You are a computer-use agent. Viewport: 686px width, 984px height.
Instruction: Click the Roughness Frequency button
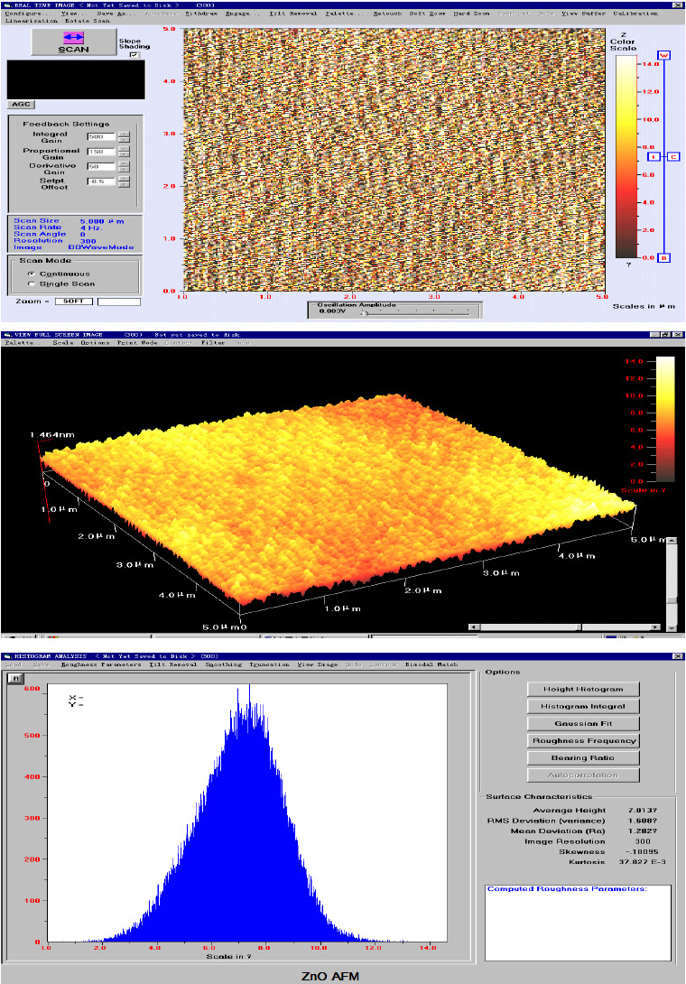[x=583, y=740]
